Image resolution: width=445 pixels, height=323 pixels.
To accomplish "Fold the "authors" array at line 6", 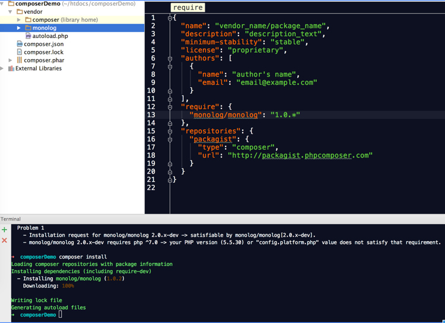I will click(x=170, y=59).
